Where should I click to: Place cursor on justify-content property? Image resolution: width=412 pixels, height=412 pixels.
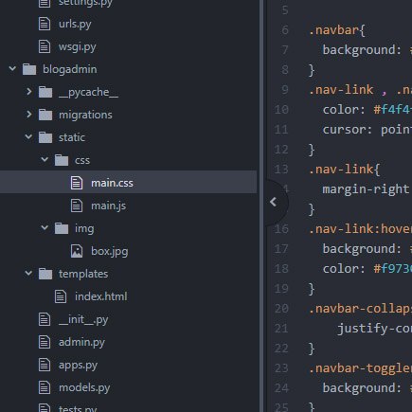tap(374, 329)
